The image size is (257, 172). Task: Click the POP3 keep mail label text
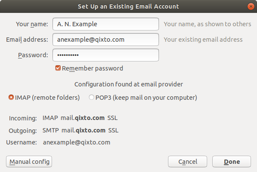coord(146,98)
